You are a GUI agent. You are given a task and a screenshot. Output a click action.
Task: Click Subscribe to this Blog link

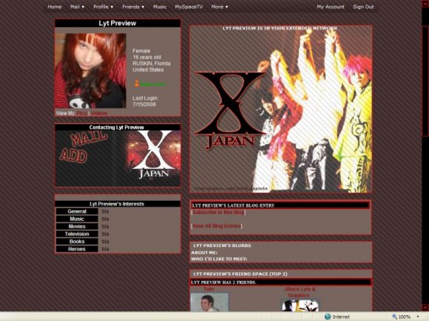point(218,212)
